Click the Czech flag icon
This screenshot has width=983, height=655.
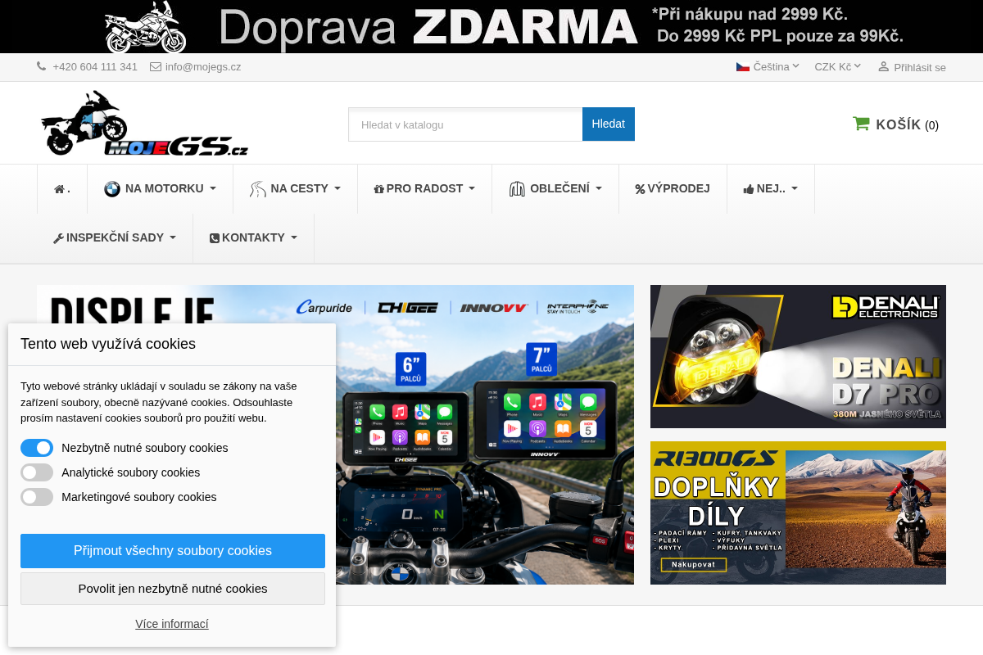click(x=743, y=67)
